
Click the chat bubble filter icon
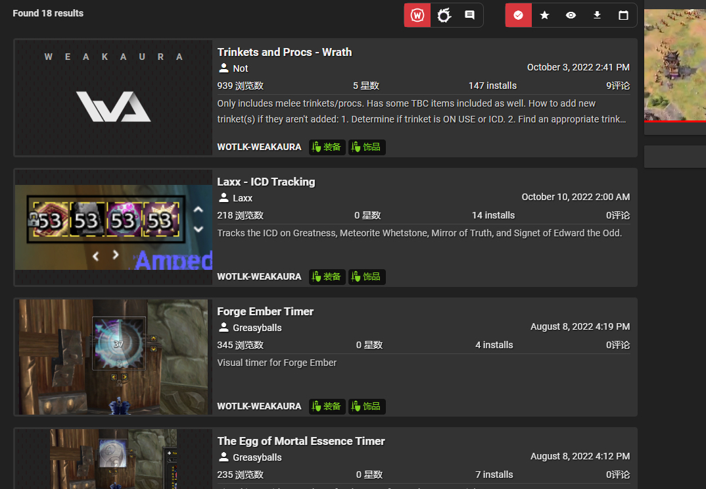pyautogui.click(x=469, y=15)
